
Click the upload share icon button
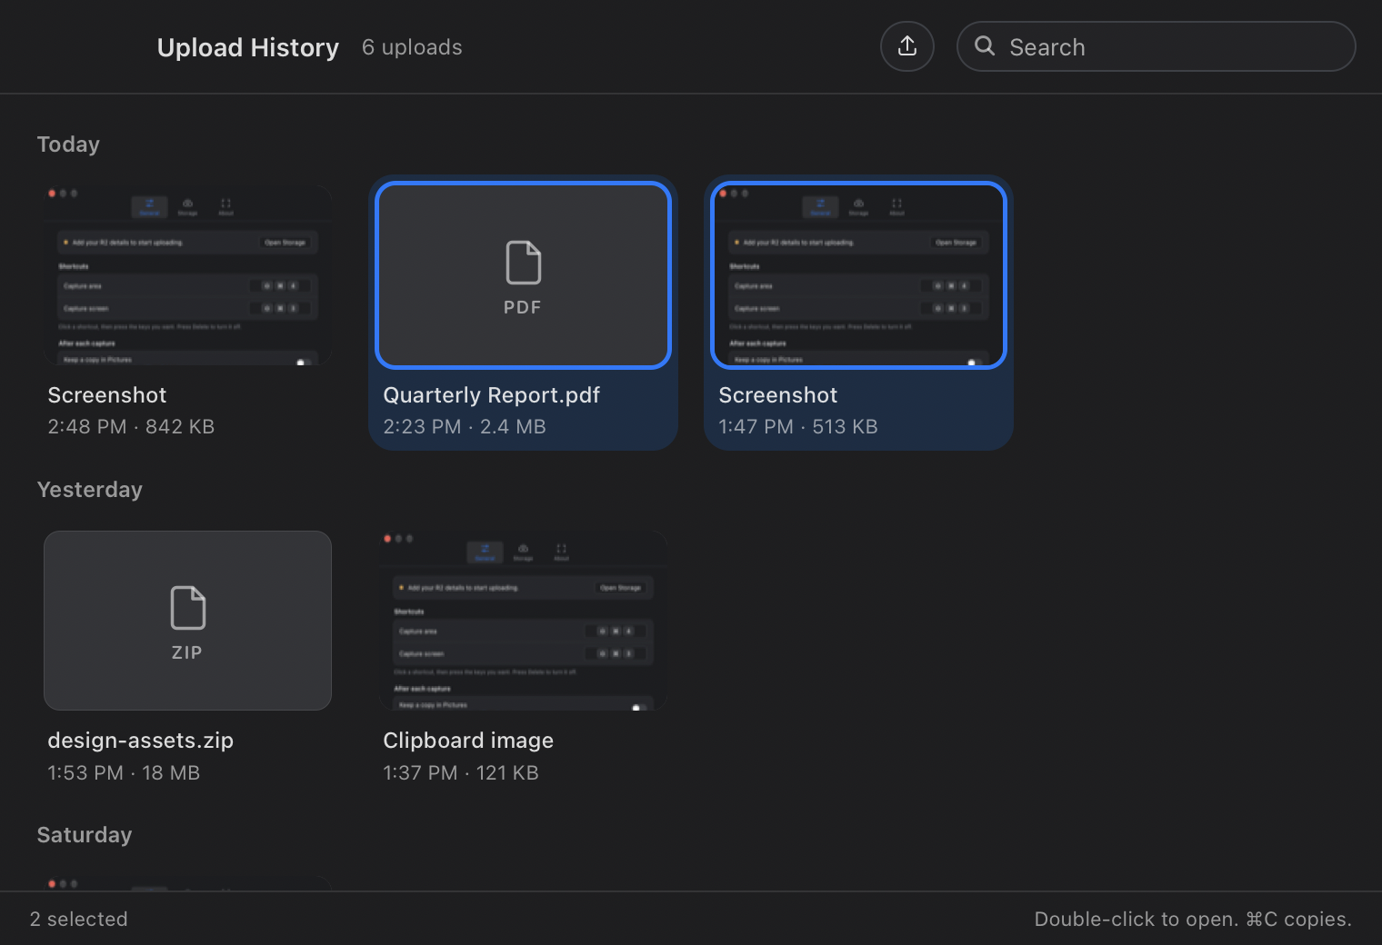pyautogui.click(x=907, y=46)
